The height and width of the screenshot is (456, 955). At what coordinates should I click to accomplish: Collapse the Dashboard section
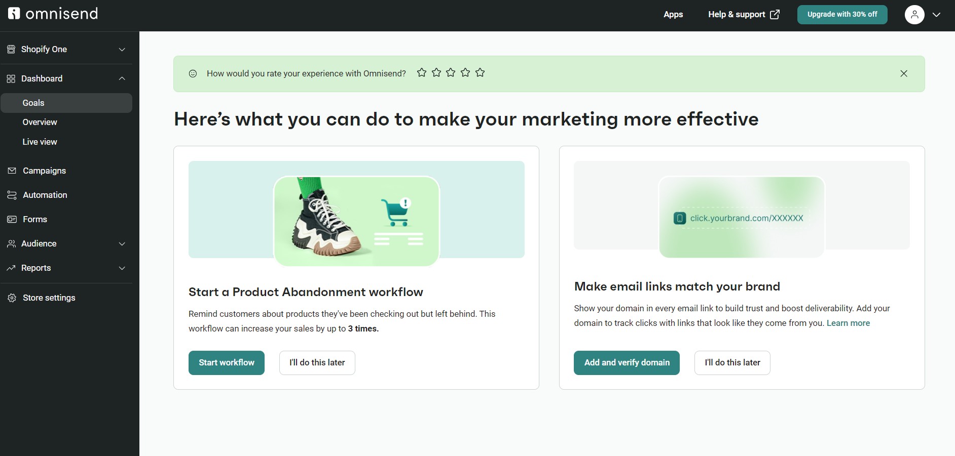click(122, 78)
